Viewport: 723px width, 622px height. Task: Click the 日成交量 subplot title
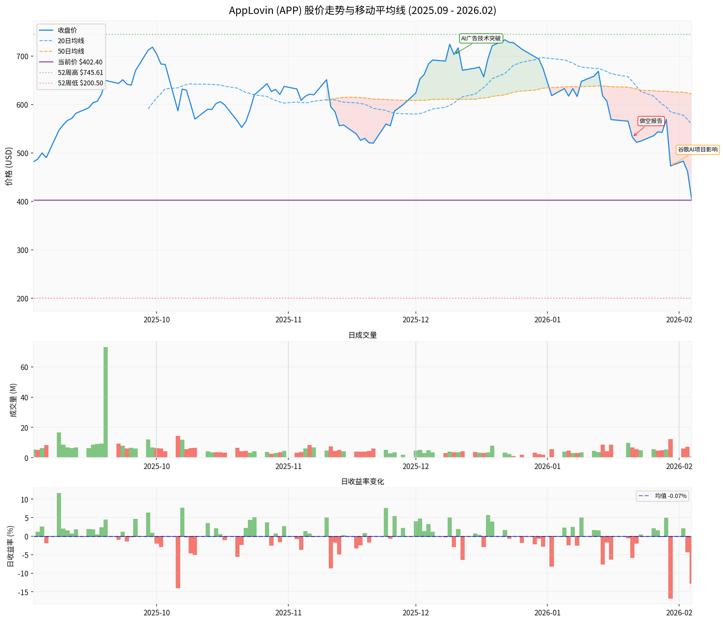click(x=363, y=335)
